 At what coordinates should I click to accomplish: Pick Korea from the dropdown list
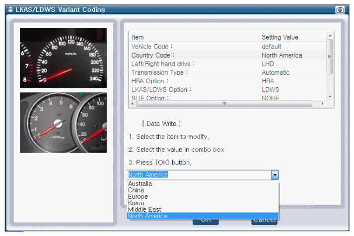pos(136,203)
